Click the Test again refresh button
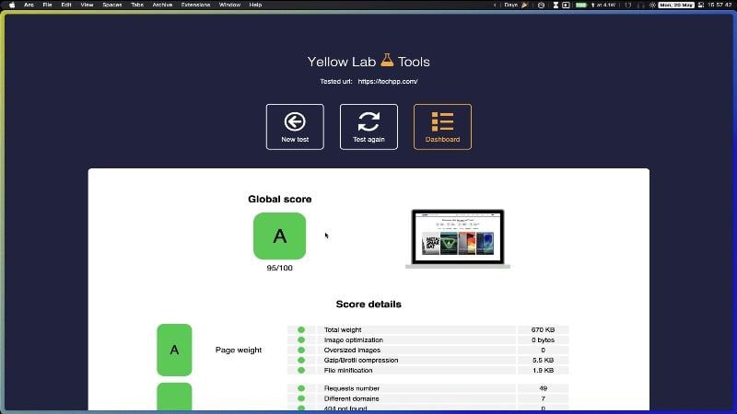 (368, 127)
